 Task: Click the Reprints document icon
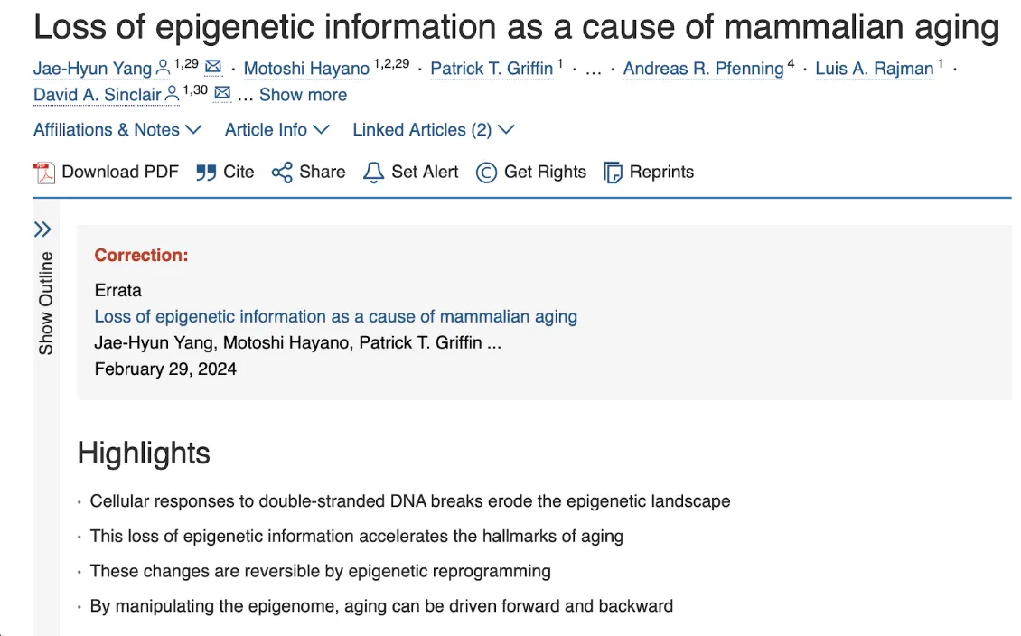pos(613,172)
